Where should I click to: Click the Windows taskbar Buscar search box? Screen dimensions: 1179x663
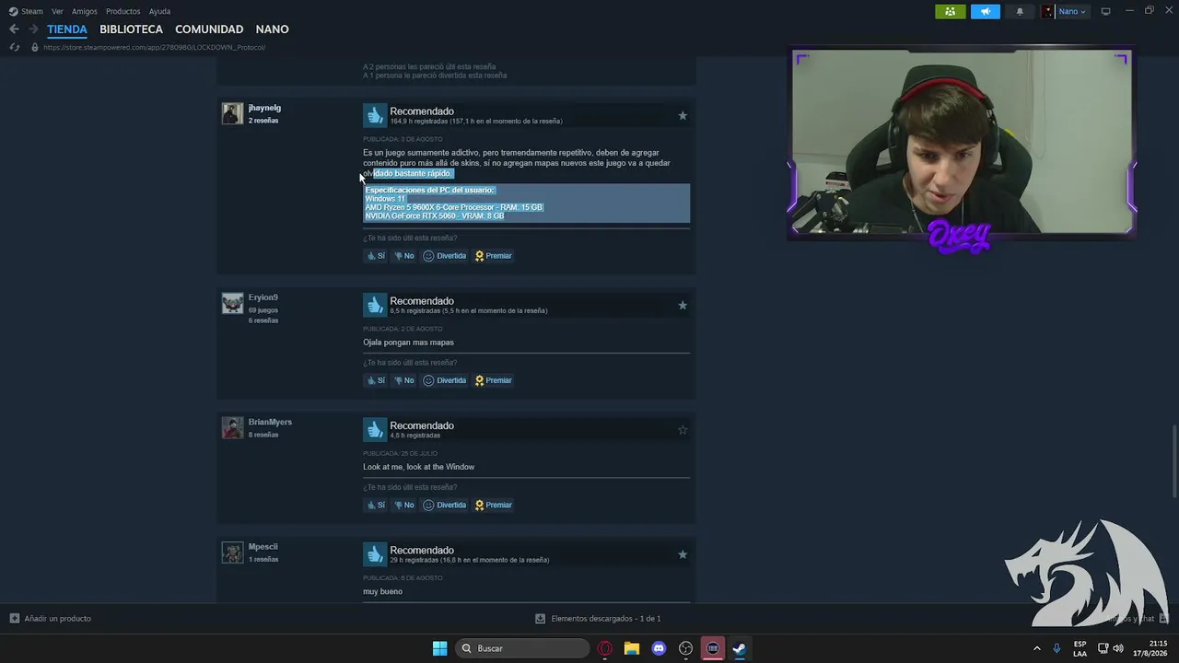(523, 648)
